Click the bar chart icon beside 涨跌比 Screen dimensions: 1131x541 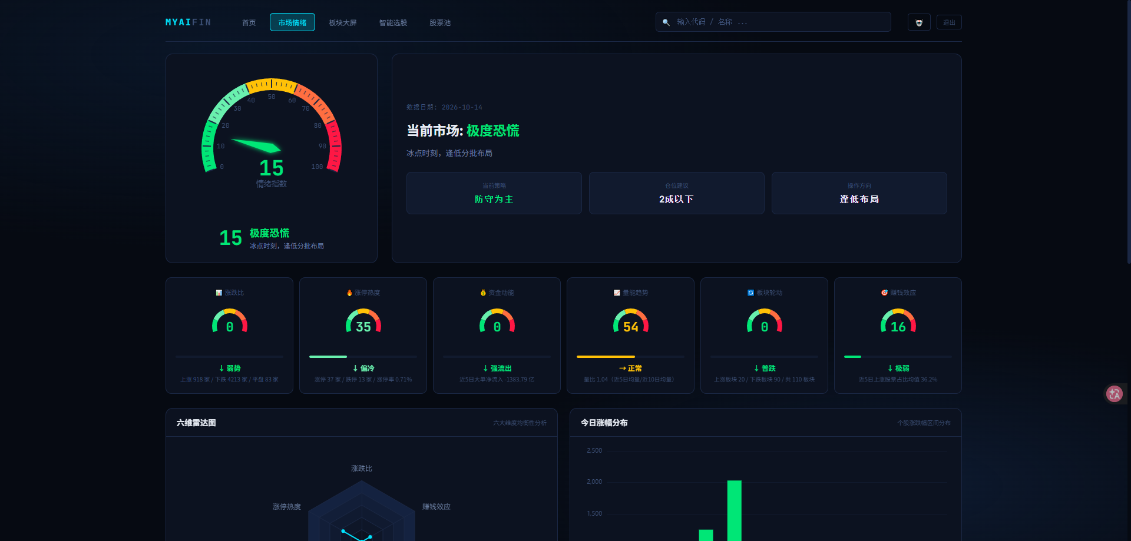coord(219,293)
